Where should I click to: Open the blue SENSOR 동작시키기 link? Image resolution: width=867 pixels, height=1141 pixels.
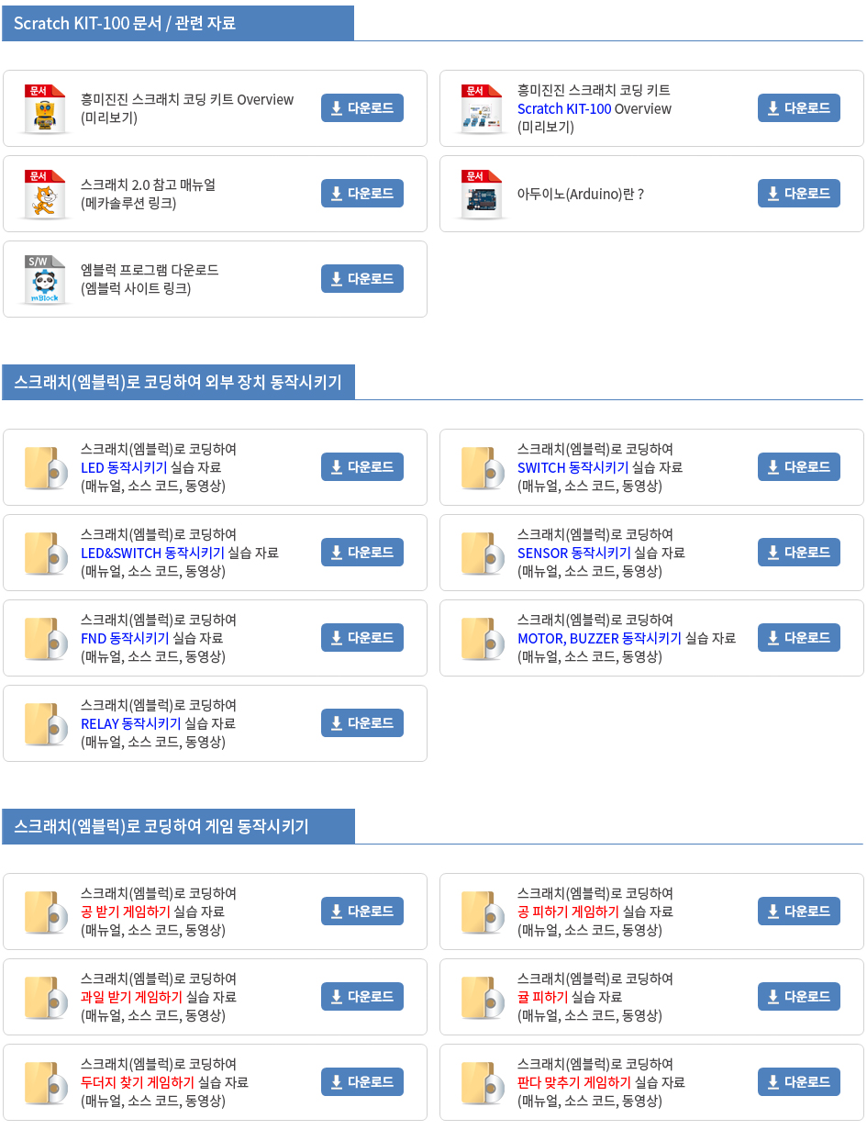tap(574, 553)
